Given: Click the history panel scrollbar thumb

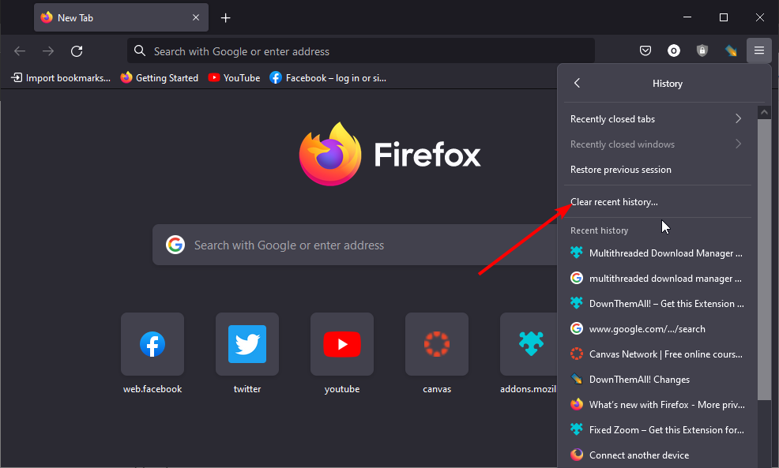Looking at the screenshot, I should 764,259.
